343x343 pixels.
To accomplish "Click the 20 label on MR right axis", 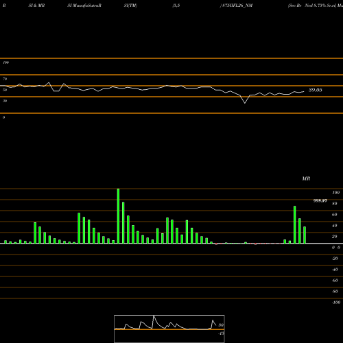I will point(335,237).
